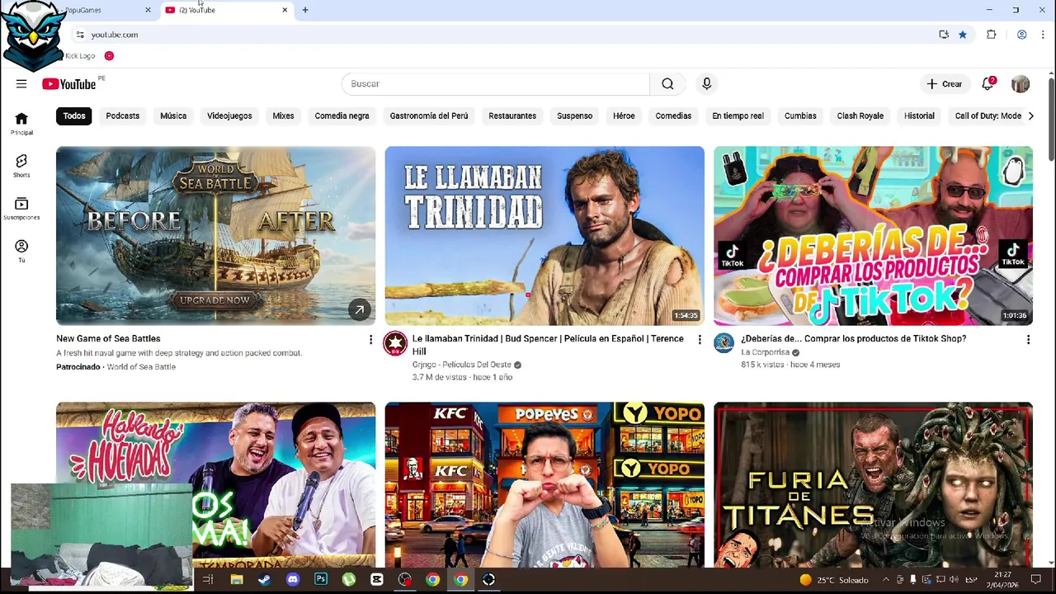This screenshot has width=1056, height=594.
Task: Open Kick Logo bookmark
Action: [x=80, y=56]
